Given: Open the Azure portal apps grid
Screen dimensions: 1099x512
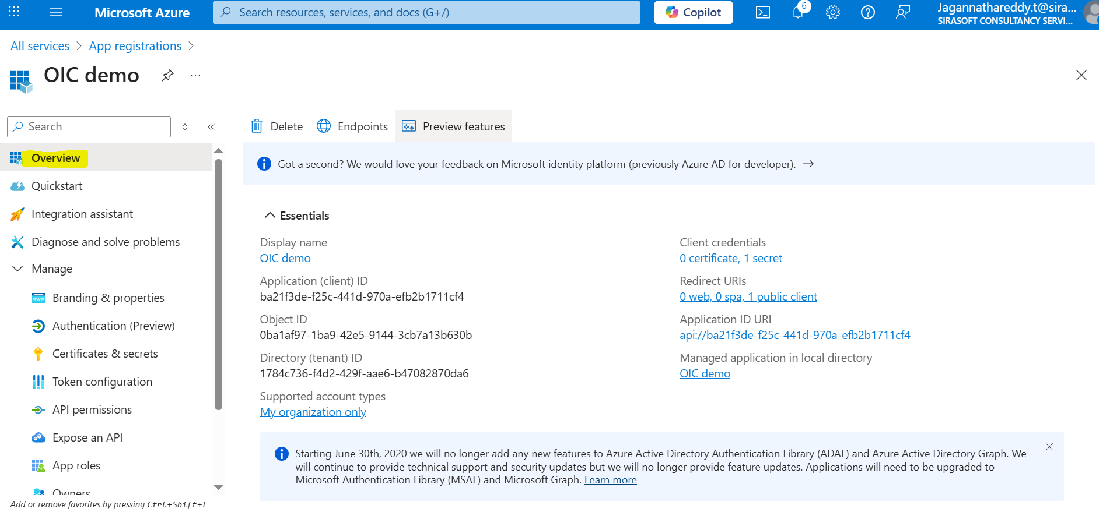Looking at the screenshot, I should click(14, 12).
